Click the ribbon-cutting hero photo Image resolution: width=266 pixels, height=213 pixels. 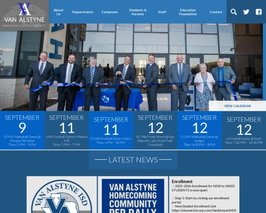pos(132,67)
